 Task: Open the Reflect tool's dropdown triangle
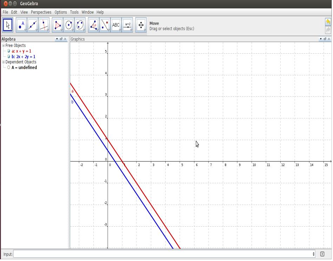(109, 30)
